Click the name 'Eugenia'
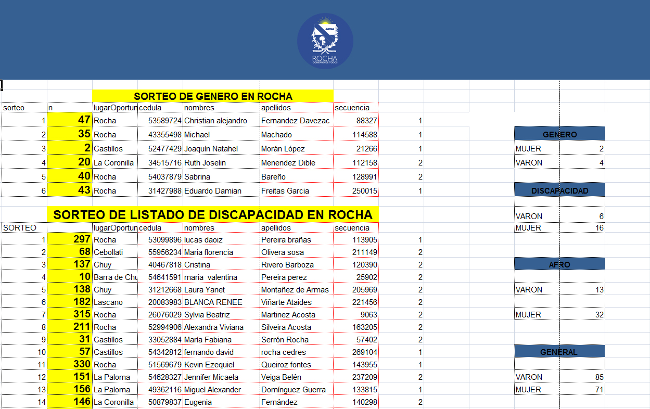Viewport: 650px width, 409px height. click(x=198, y=402)
